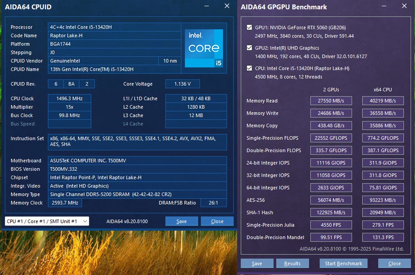Uncheck GPU1 NVIDIA GeForce RTX 5060 checkbox

(x=249, y=27)
